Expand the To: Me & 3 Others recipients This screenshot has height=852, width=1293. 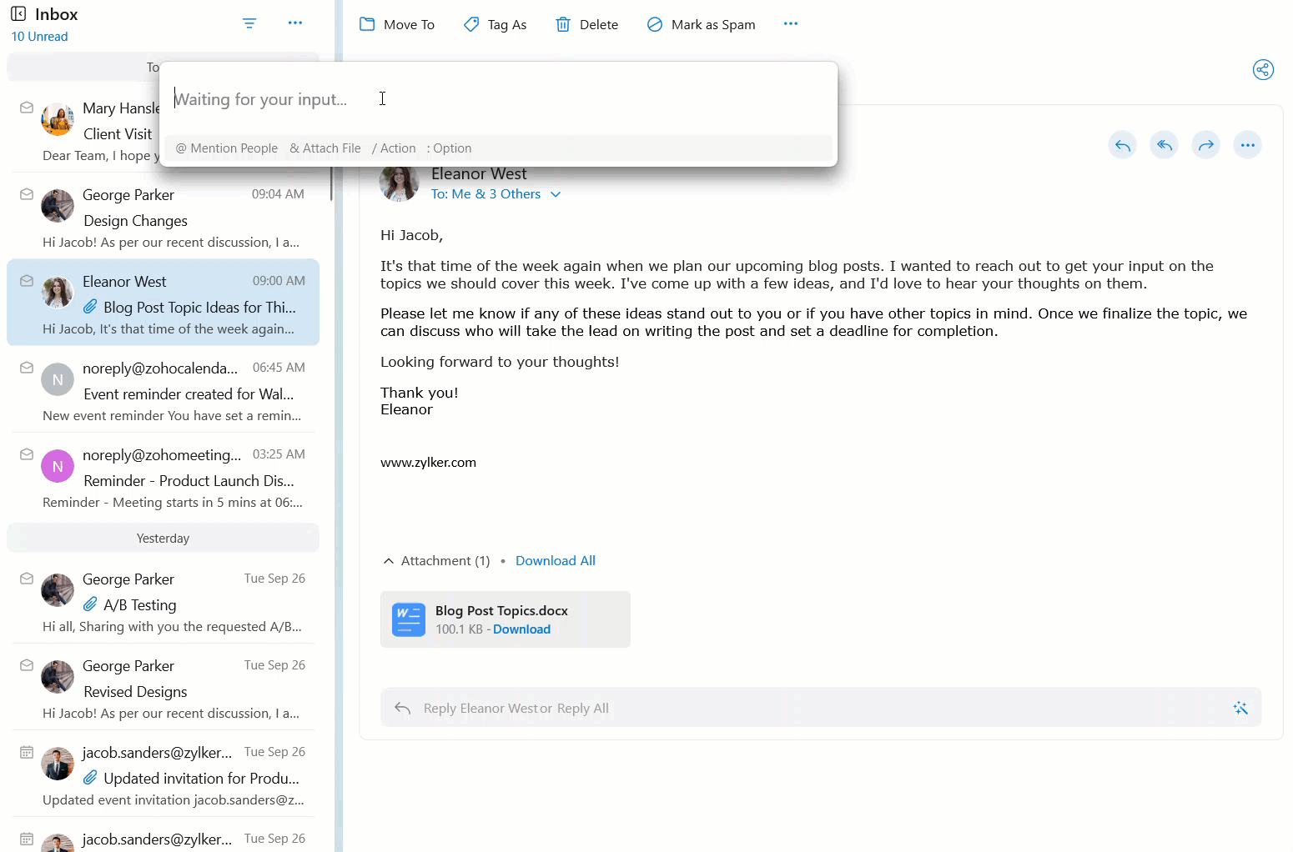(x=496, y=194)
